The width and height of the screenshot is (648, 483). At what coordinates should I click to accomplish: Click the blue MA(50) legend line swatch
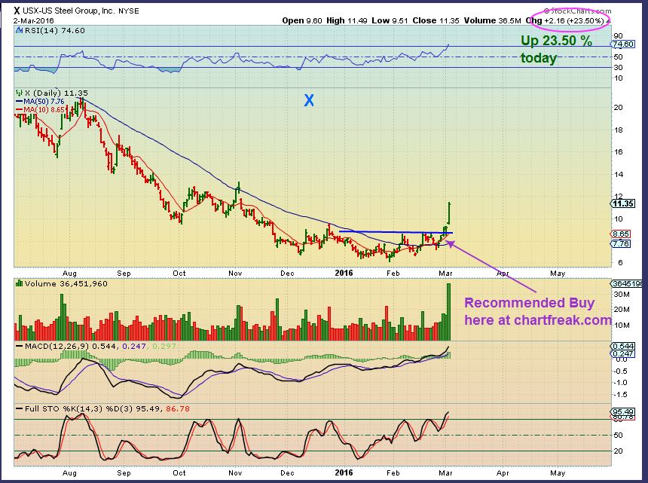[19, 101]
